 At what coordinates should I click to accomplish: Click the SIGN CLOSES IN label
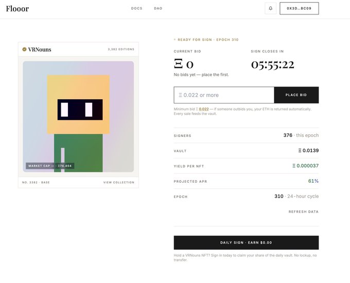point(267,51)
